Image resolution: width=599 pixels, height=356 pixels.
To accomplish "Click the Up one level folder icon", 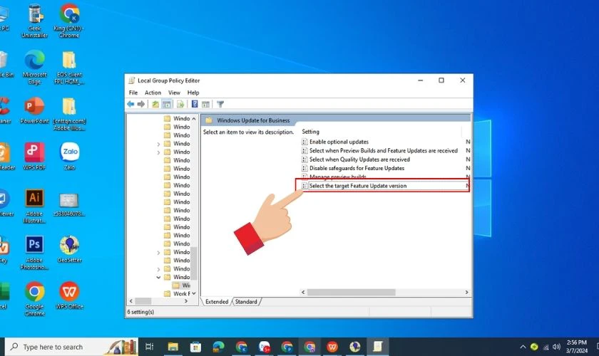I will click(x=155, y=104).
